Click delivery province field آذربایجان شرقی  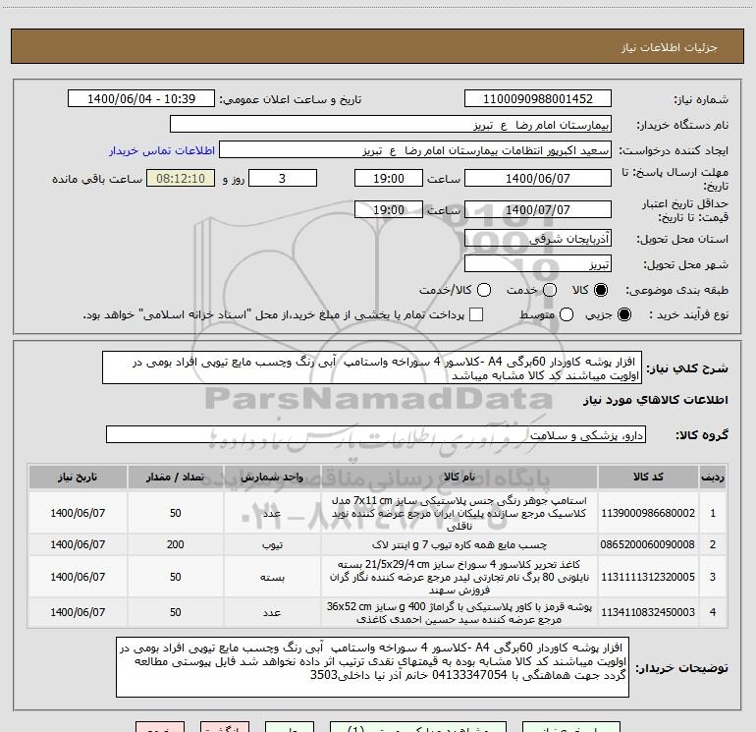tap(538, 238)
